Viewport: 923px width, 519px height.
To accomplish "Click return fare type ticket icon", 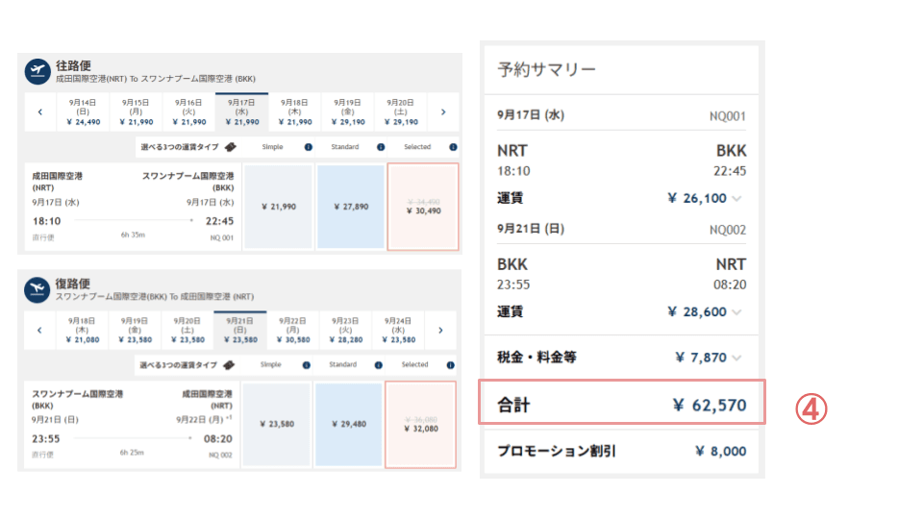I will 229,365.
